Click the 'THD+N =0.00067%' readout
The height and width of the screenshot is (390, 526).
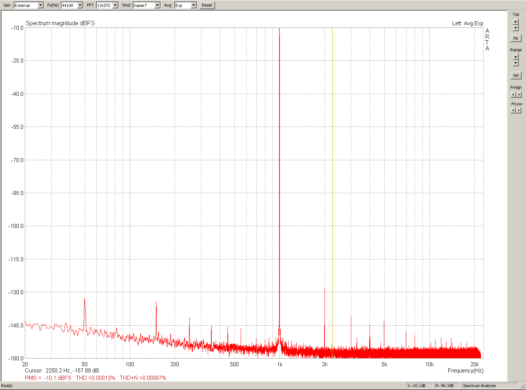pyautogui.click(x=143, y=378)
